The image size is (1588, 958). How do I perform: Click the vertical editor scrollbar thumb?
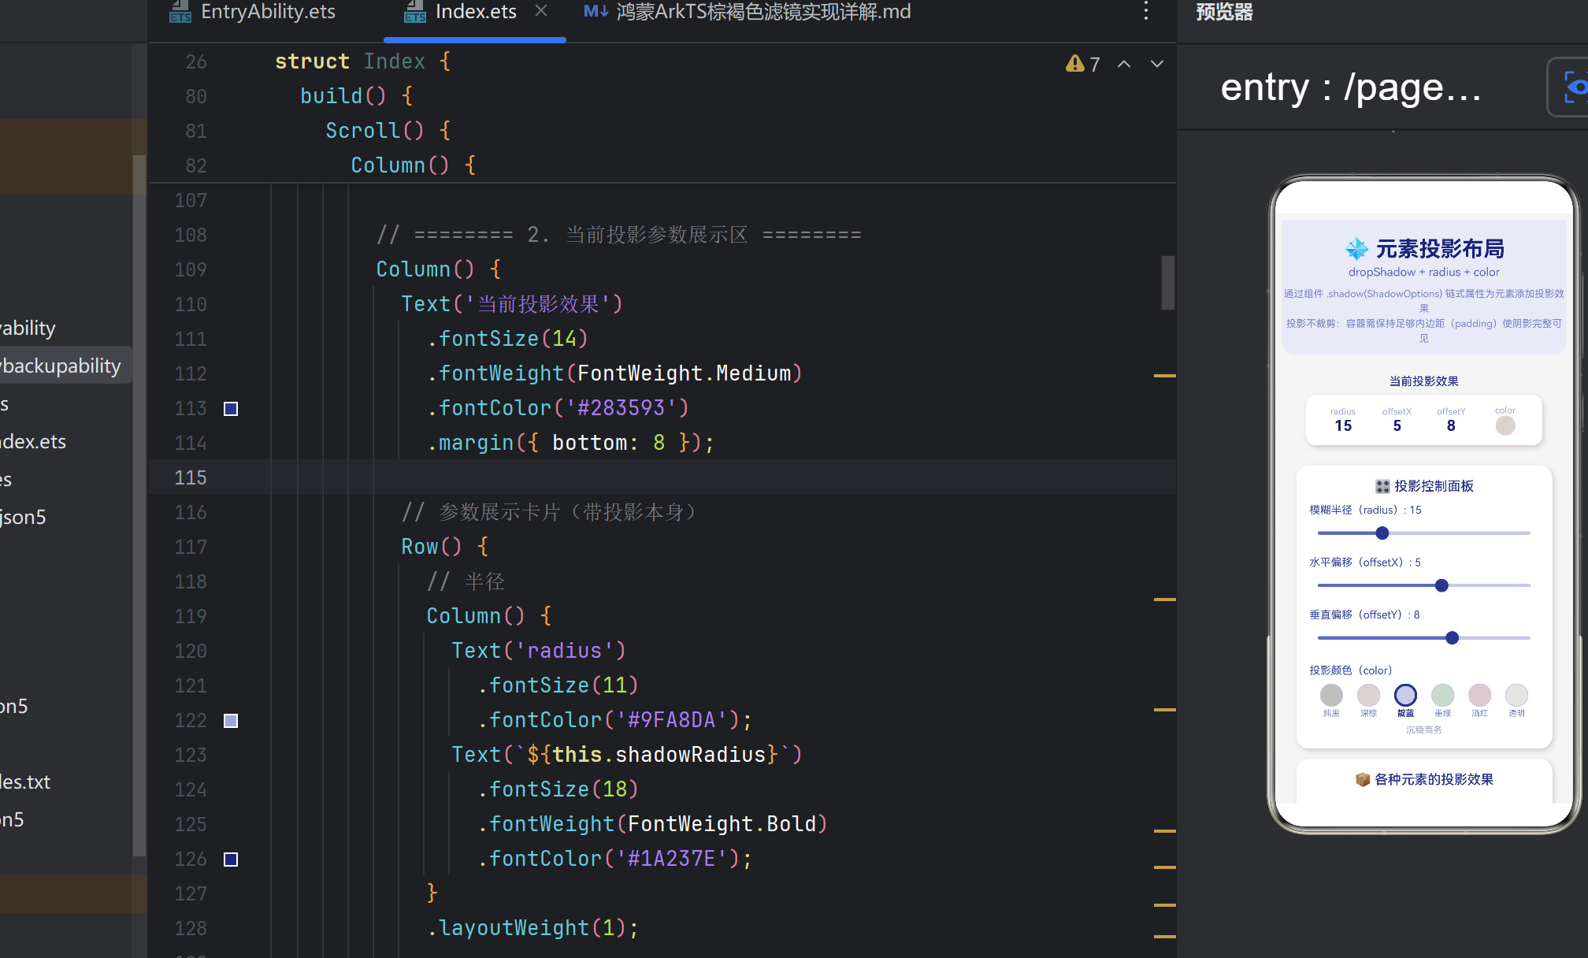tap(1167, 282)
